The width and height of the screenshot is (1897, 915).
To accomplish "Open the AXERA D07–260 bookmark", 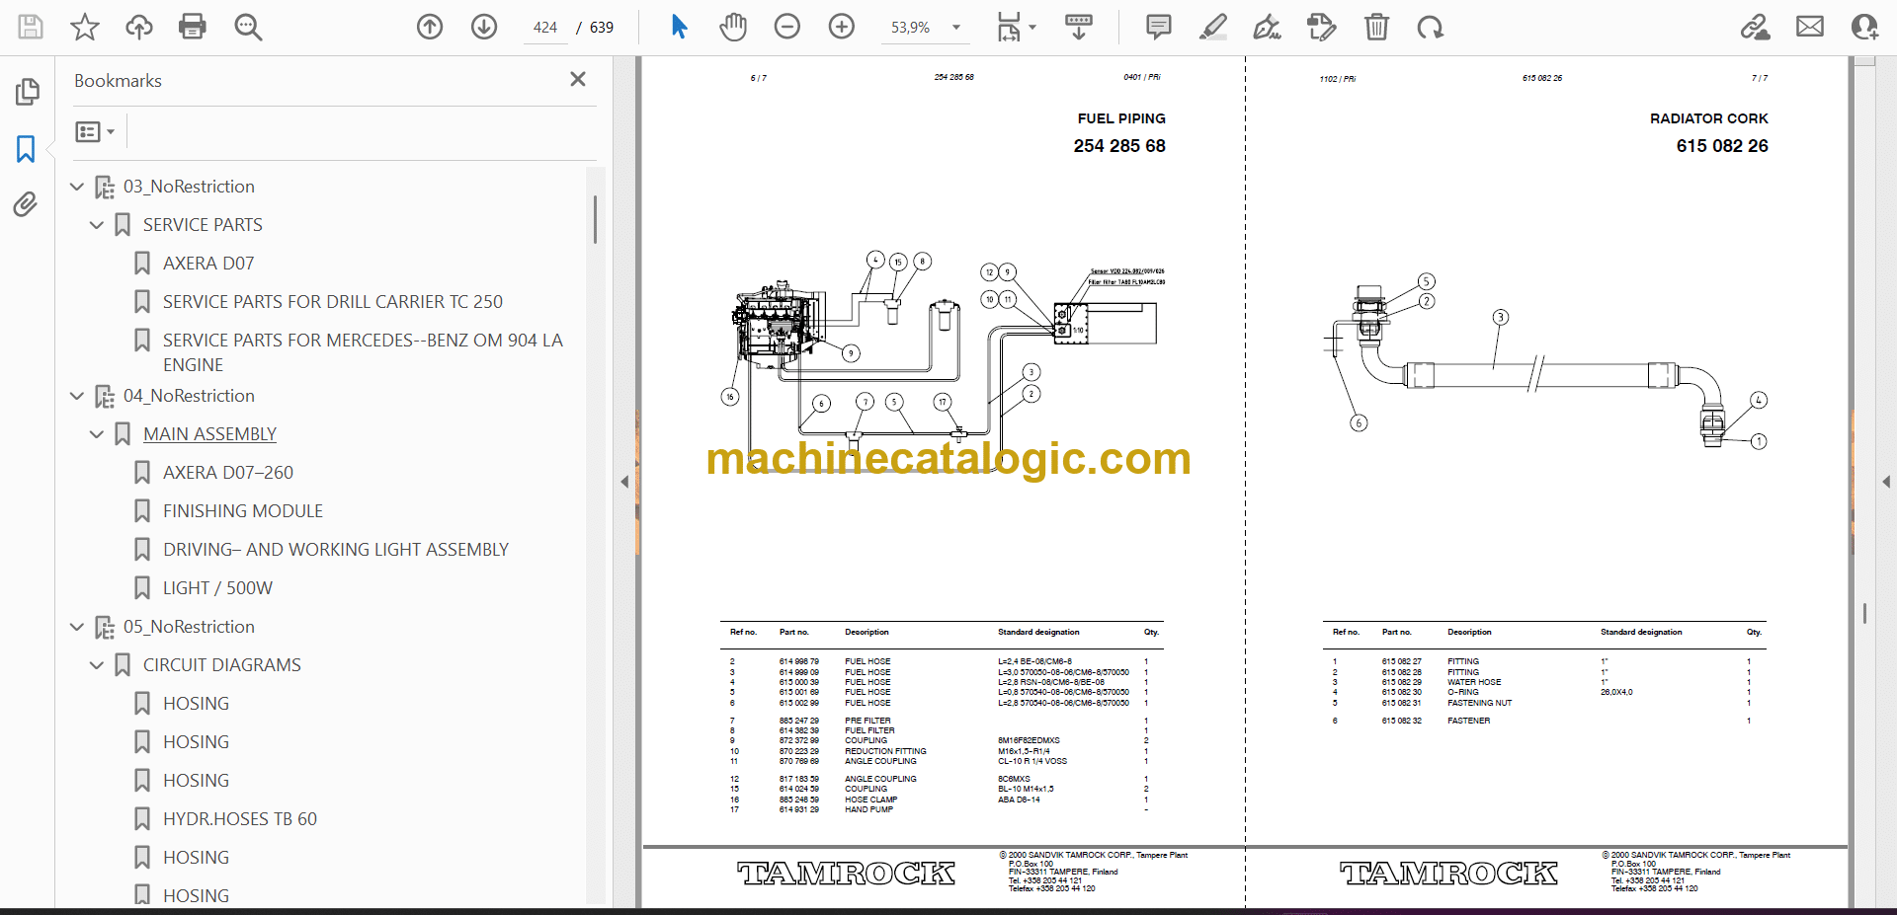I will pos(227,473).
